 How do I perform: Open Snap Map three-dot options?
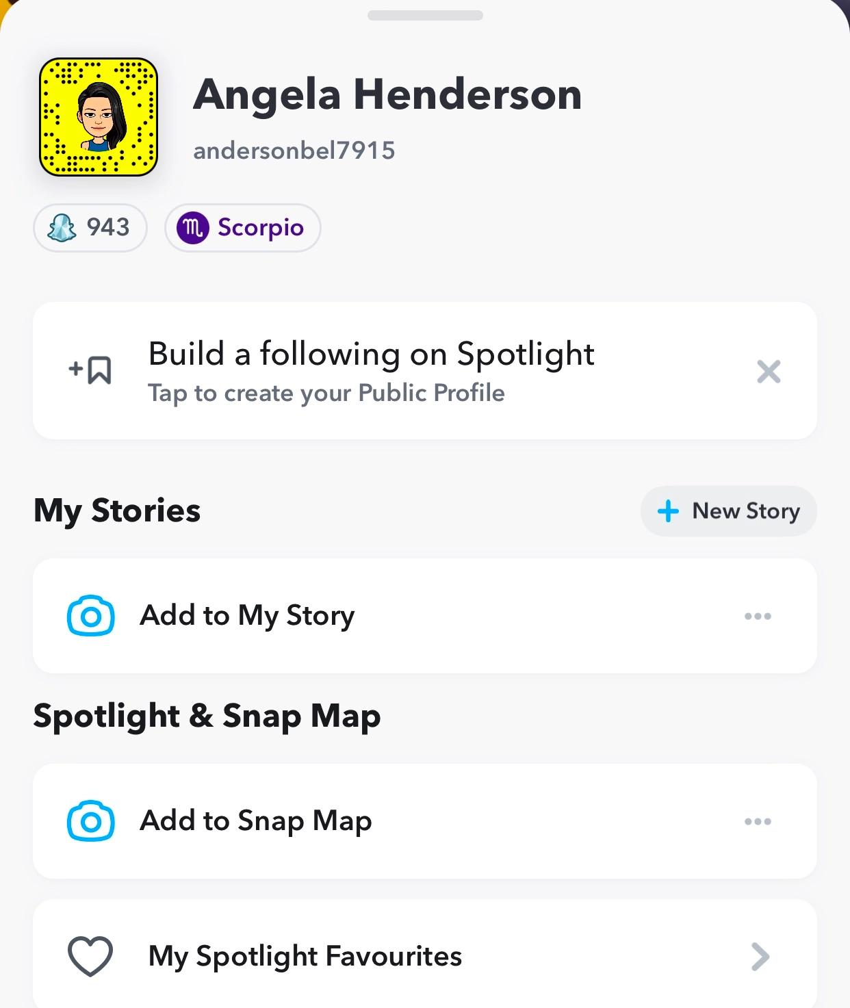(x=758, y=821)
